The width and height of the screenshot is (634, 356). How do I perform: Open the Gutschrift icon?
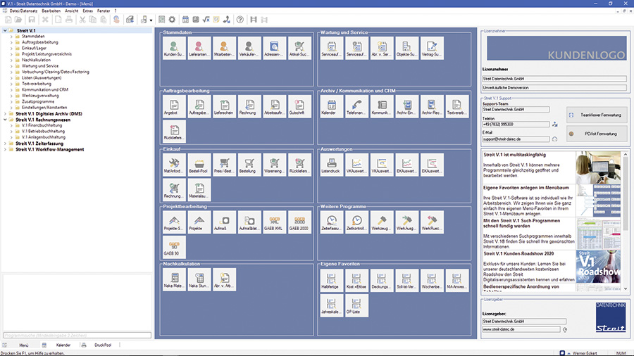(x=299, y=106)
